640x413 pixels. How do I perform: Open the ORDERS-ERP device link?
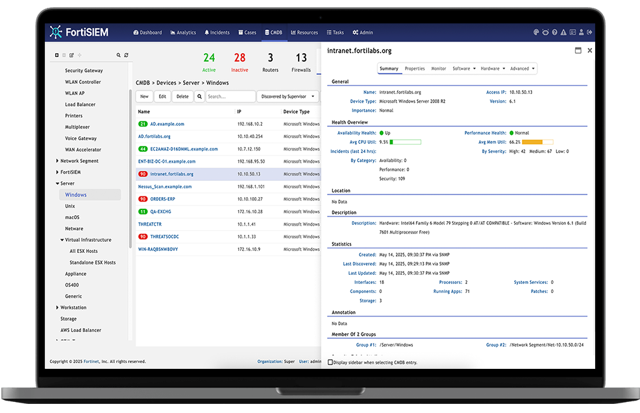[x=162, y=199]
